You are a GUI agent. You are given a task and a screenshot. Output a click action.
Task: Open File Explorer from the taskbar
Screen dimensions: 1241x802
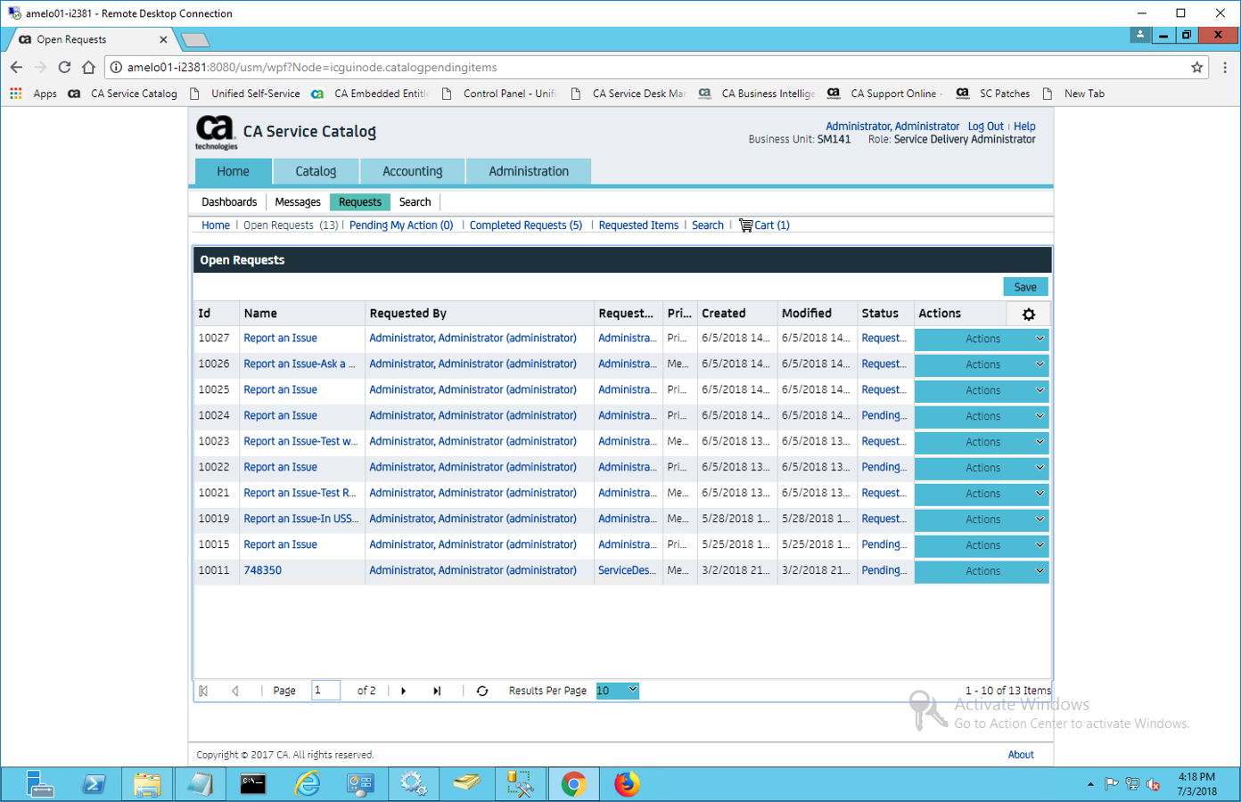[147, 784]
